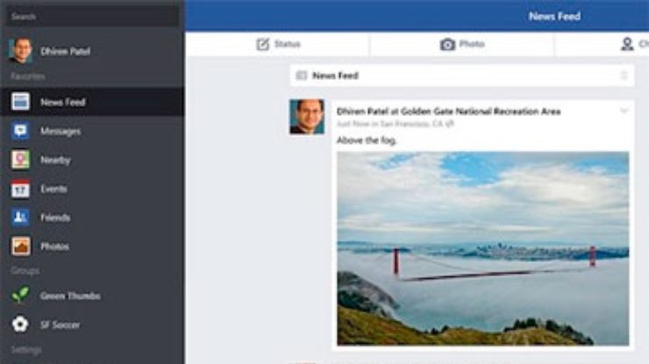The width and height of the screenshot is (649, 364).
Task: Go to Messages in sidebar
Action: (61, 132)
